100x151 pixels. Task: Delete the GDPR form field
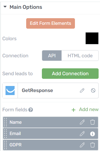click(x=93, y=145)
